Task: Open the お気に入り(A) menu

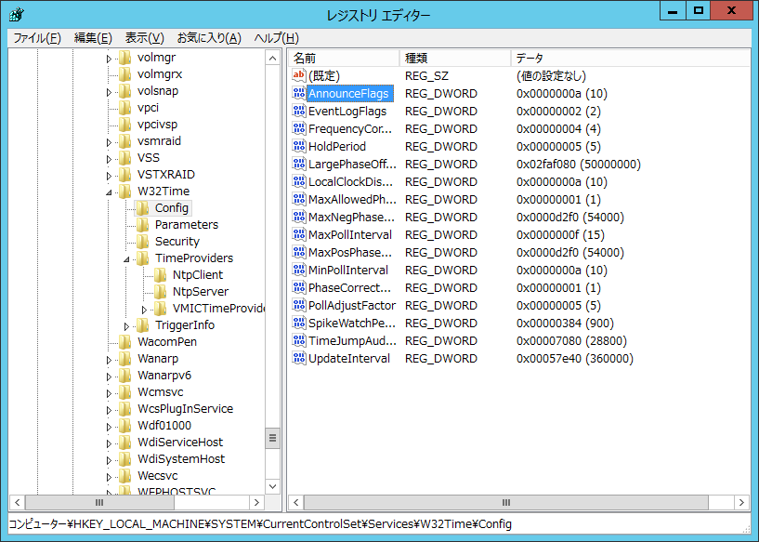Action: [209, 38]
